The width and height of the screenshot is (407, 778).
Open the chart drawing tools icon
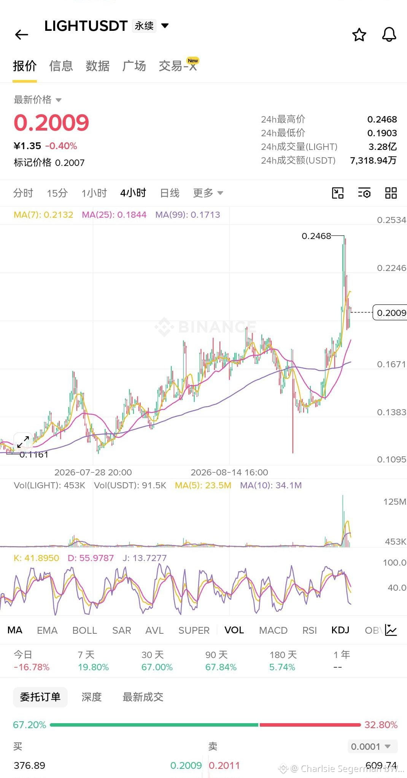(338, 193)
